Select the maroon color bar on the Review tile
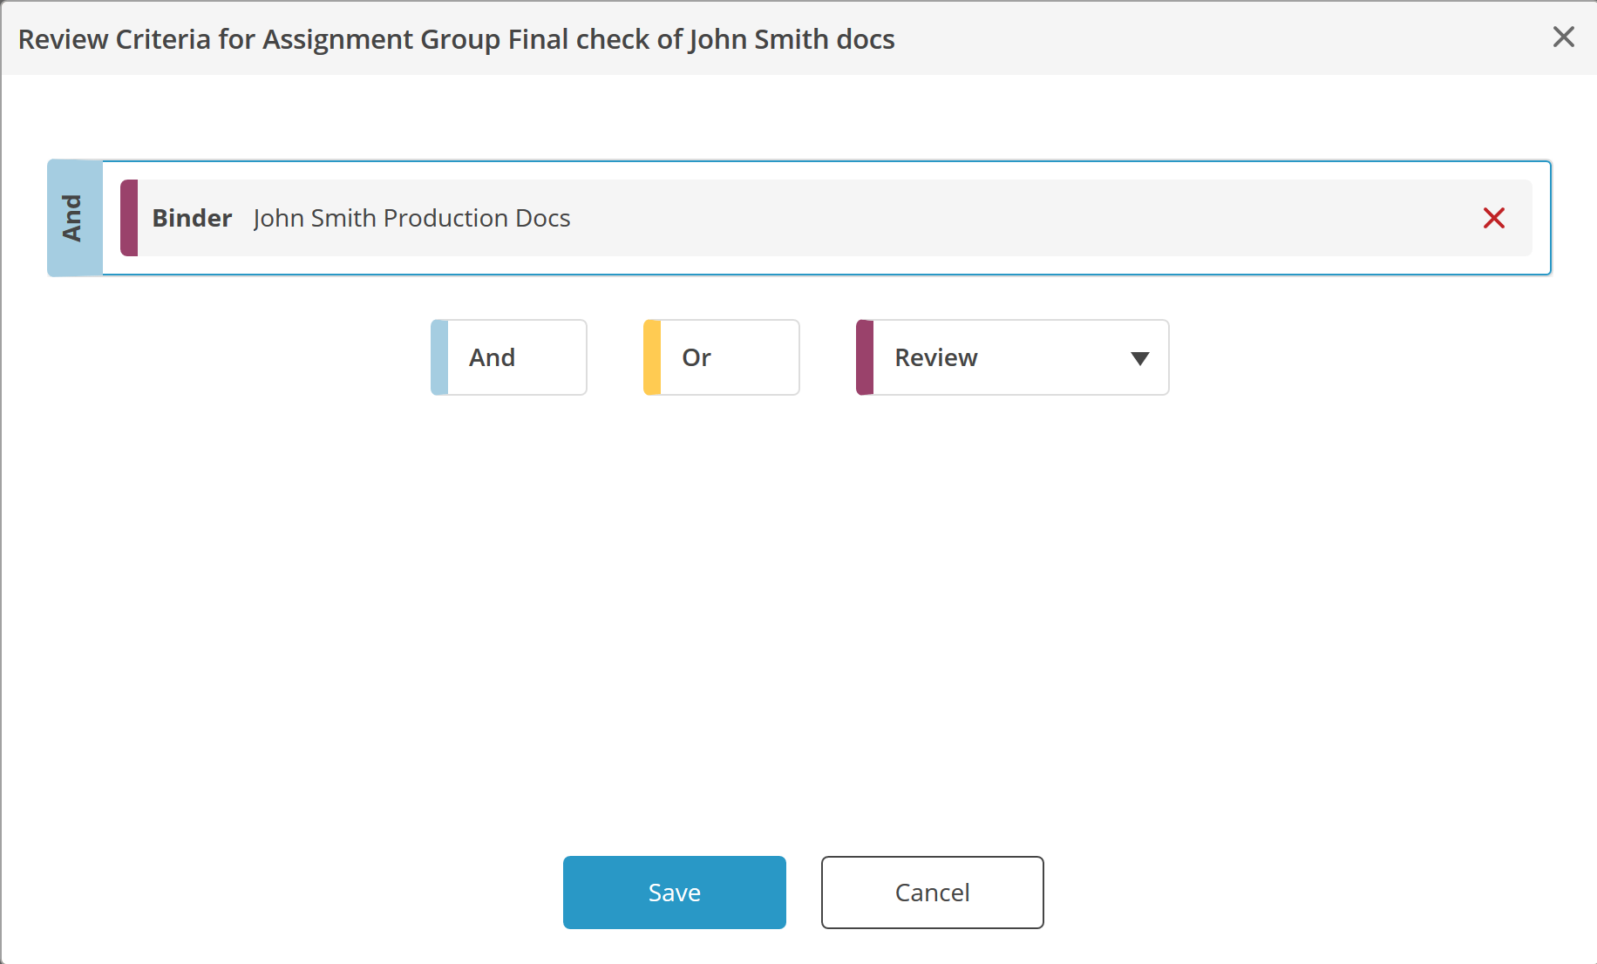The height and width of the screenshot is (964, 1597). coord(864,357)
